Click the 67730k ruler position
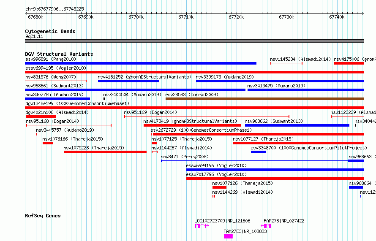 [286, 17]
